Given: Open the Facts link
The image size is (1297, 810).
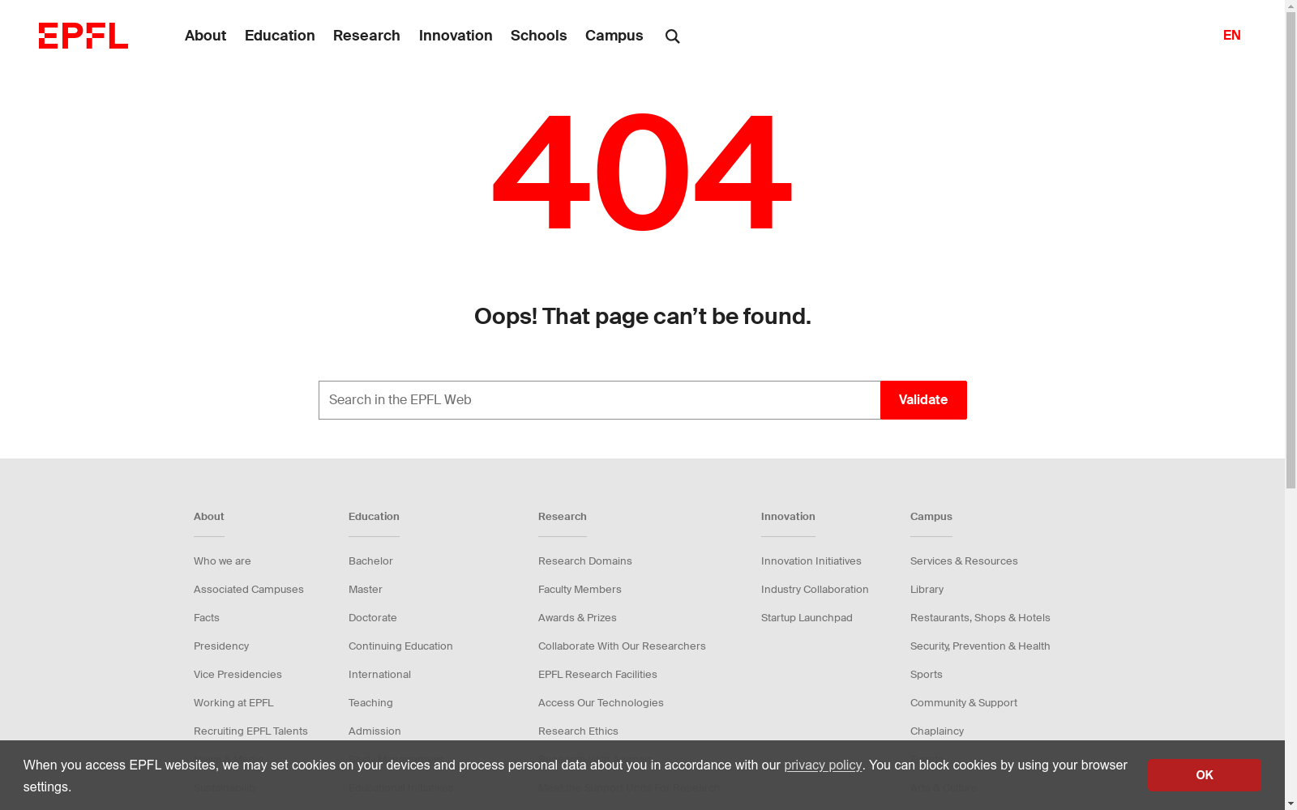Looking at the screenshot, I should coord(207,618).
